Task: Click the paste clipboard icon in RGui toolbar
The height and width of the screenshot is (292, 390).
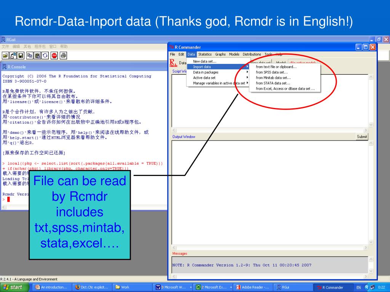Action: (37, 56)
